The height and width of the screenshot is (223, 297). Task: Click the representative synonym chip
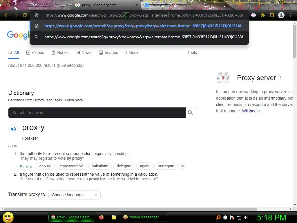coord(71,166)
